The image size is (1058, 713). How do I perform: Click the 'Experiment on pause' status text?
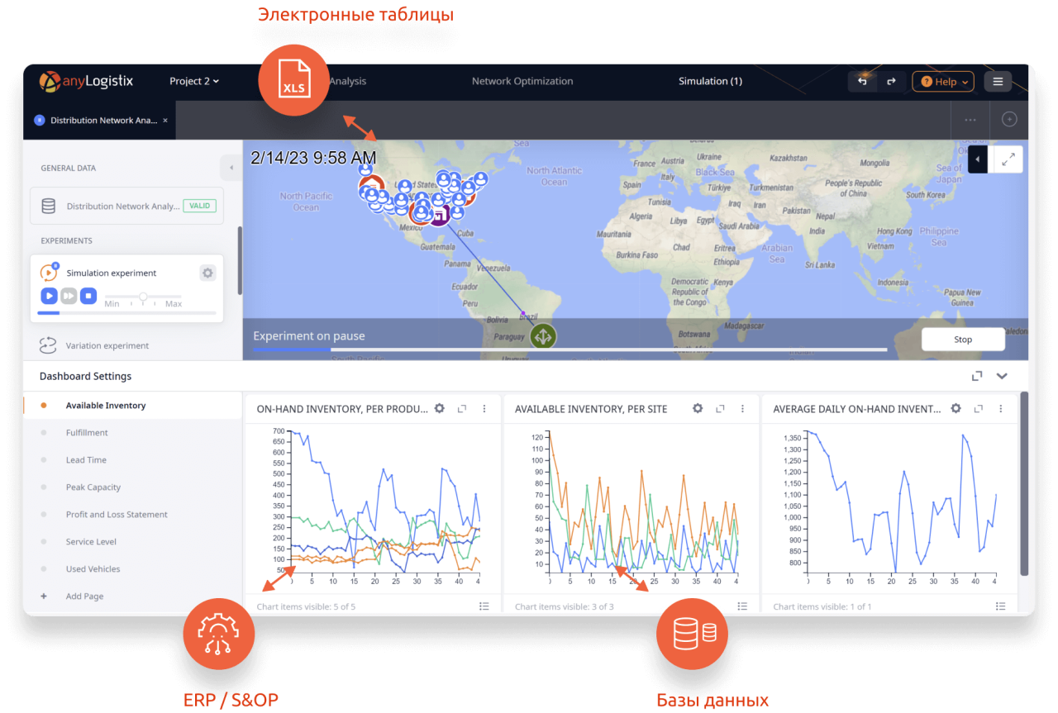[x=308, y=336]
